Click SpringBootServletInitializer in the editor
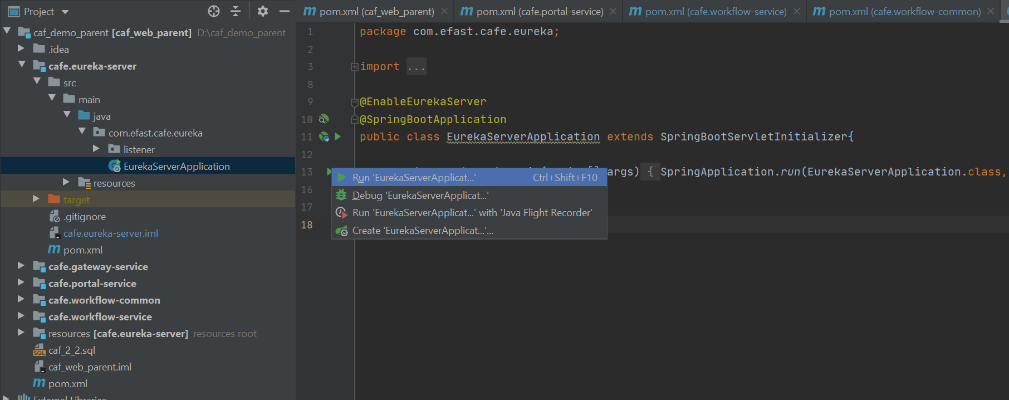 [x=755, y=136]
